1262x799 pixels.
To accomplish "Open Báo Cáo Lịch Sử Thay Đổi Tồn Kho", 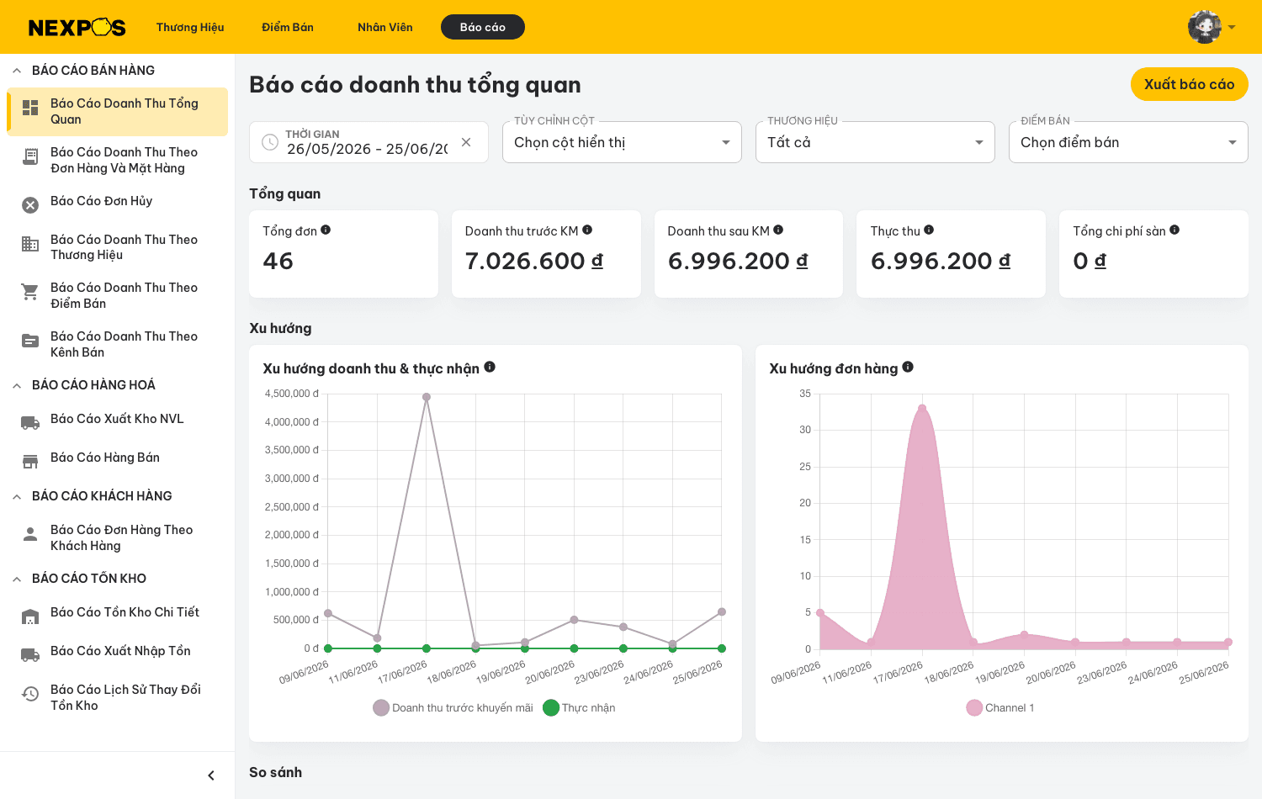I will coord(117,697).
